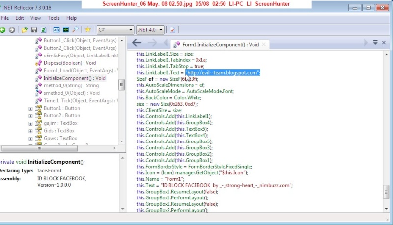The width and height of the screenshot is (393, 225).
Task: Close the Form1.InitializeComponent tab
Action: click(264, 44)
